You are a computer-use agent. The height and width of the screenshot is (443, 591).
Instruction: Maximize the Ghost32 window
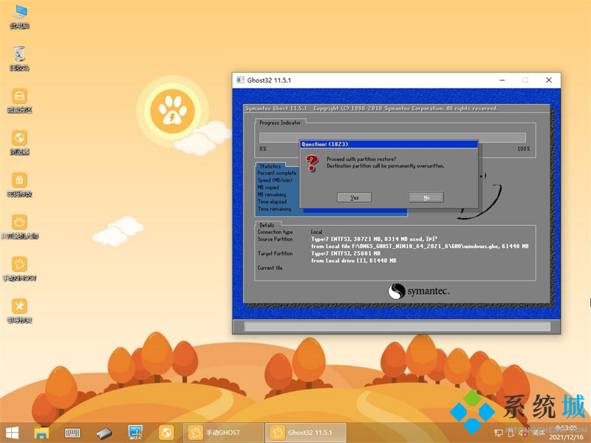pos(525,80)
